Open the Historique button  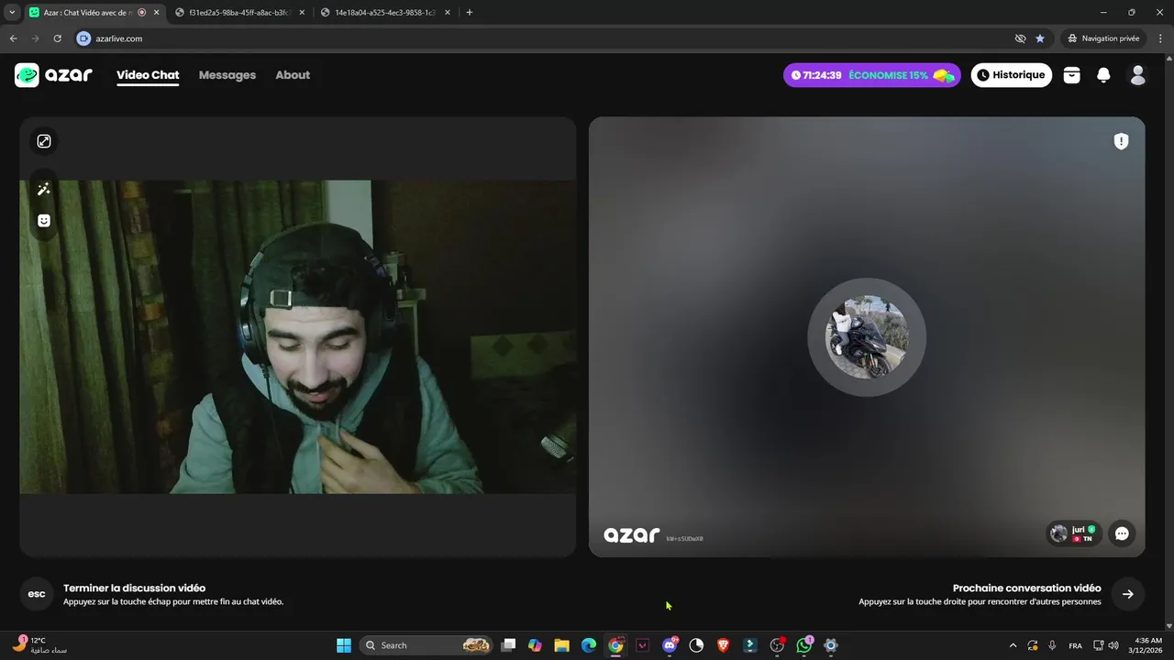pos(1012,75)
